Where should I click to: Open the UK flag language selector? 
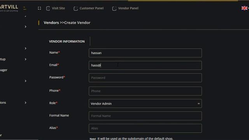click(x=244, y=8)
